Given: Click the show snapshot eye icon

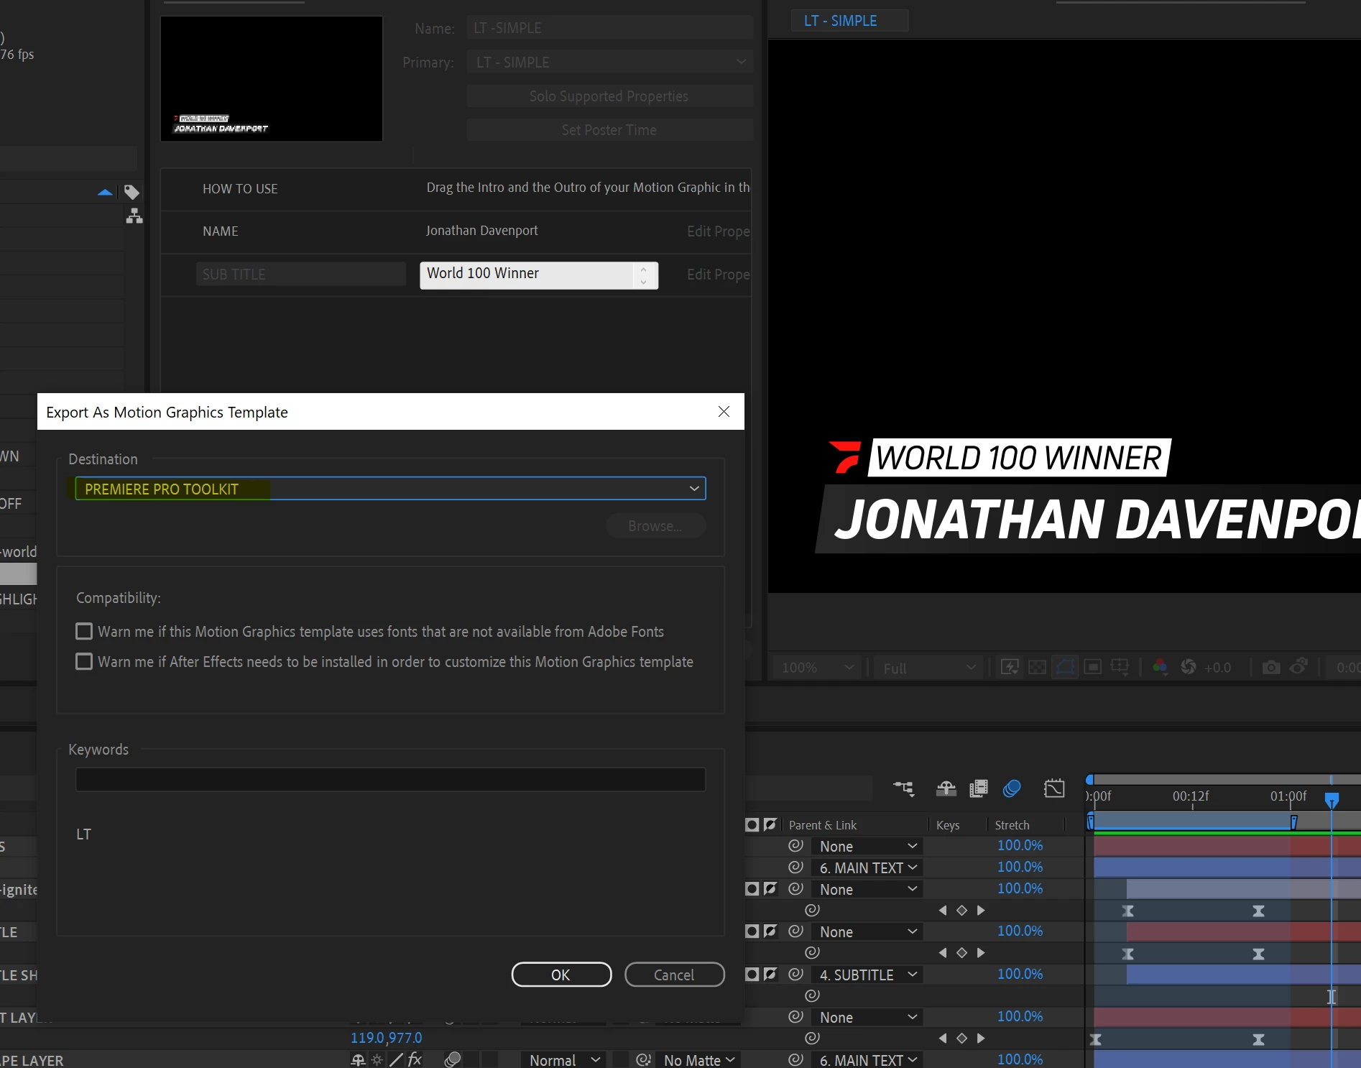Looking at the screenshot, I should [x=1298, y=668].
